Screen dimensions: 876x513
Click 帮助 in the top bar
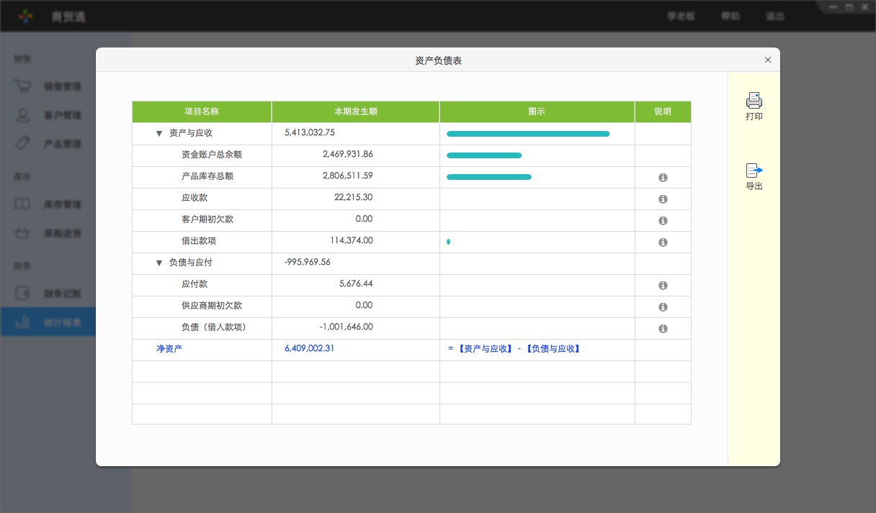(x=730, y=16)
